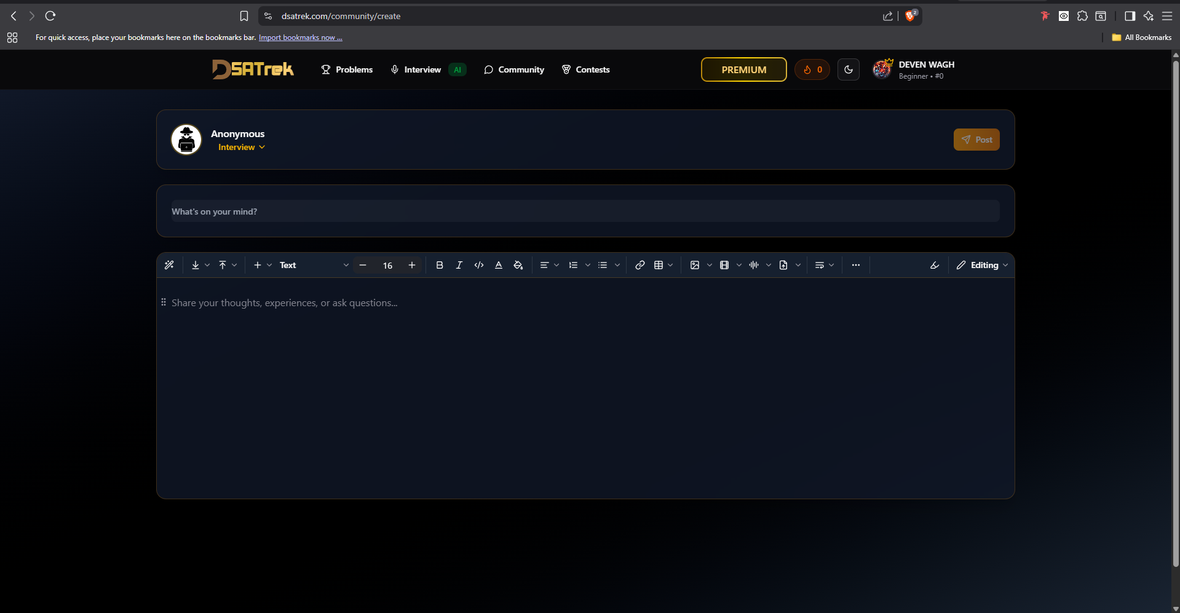This screenshot has width=1180, height=613.
Task: Toggle italic formatting
Action: tap(459, 265)
